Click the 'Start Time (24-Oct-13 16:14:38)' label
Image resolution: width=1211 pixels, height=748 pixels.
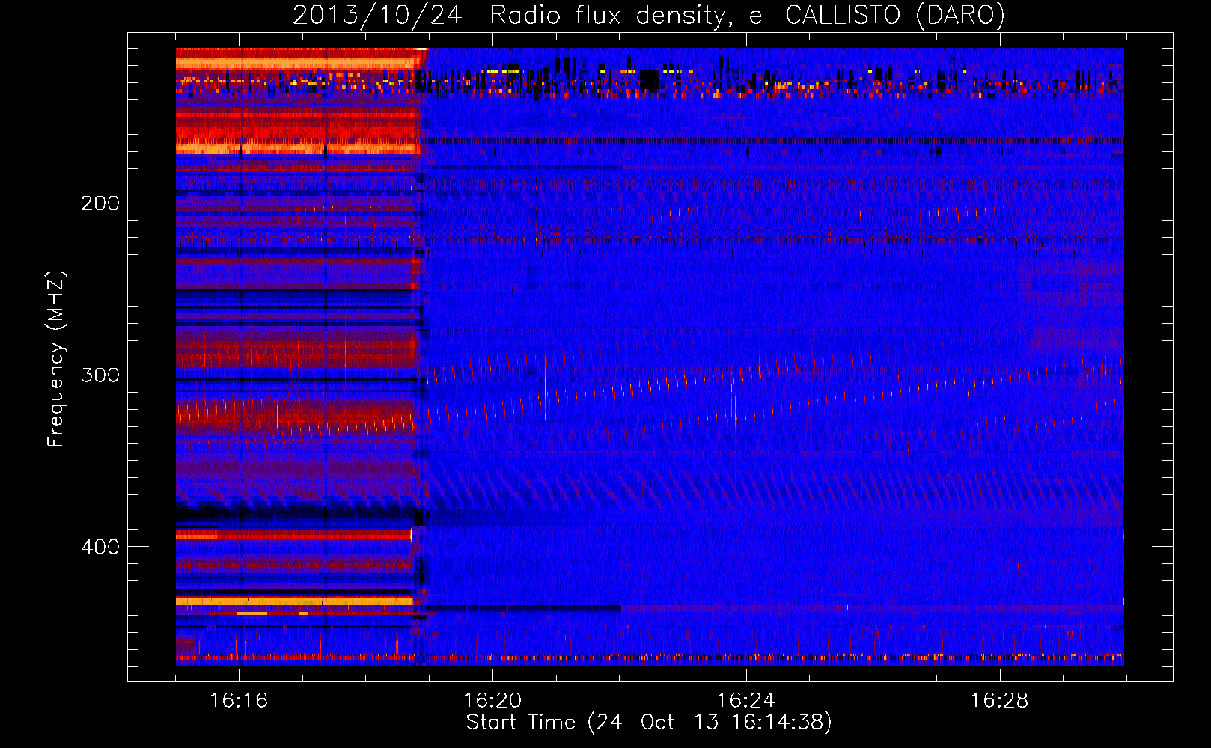(649, 723)
